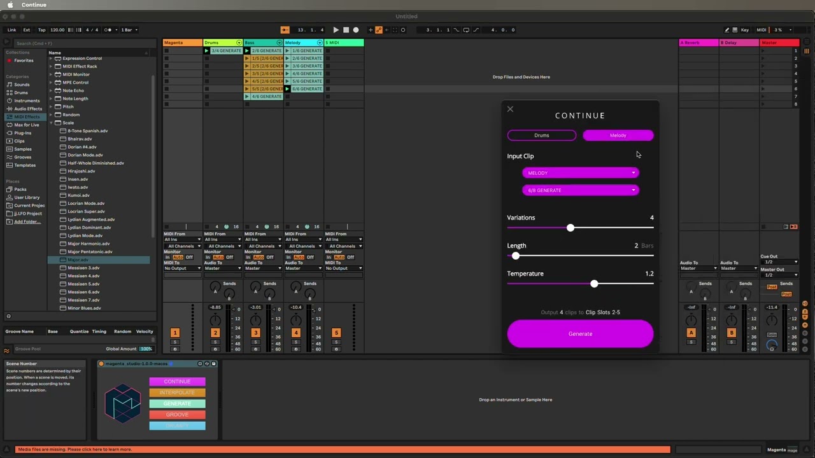The image size is (815, 458).
Task: Select Packs under Places
Action: tap(20, 190)
